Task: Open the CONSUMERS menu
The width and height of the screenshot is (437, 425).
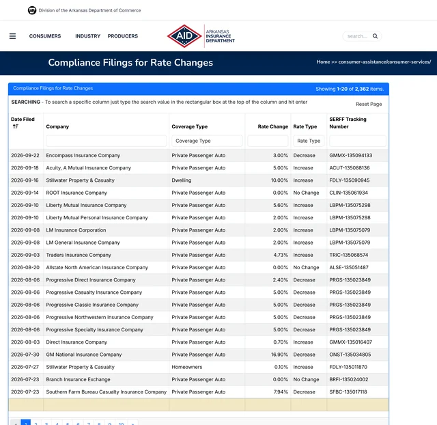Action: [x=45, y=36]
